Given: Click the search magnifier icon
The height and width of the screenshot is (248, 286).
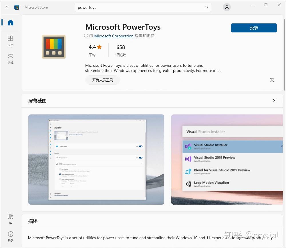Looking at the screenshot, I should [x=206, y=7].
